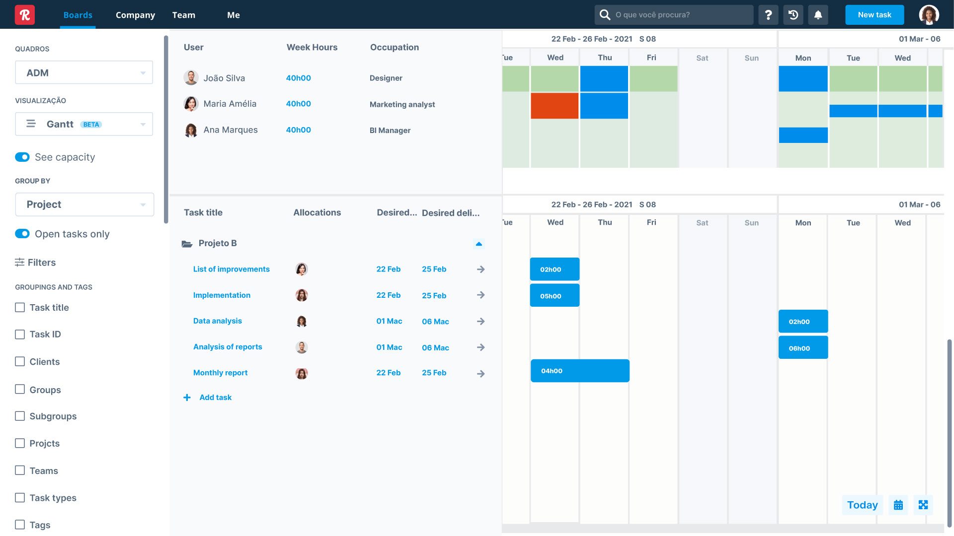Switch to the Company tab
954x536 pixels.
[135, 15]
